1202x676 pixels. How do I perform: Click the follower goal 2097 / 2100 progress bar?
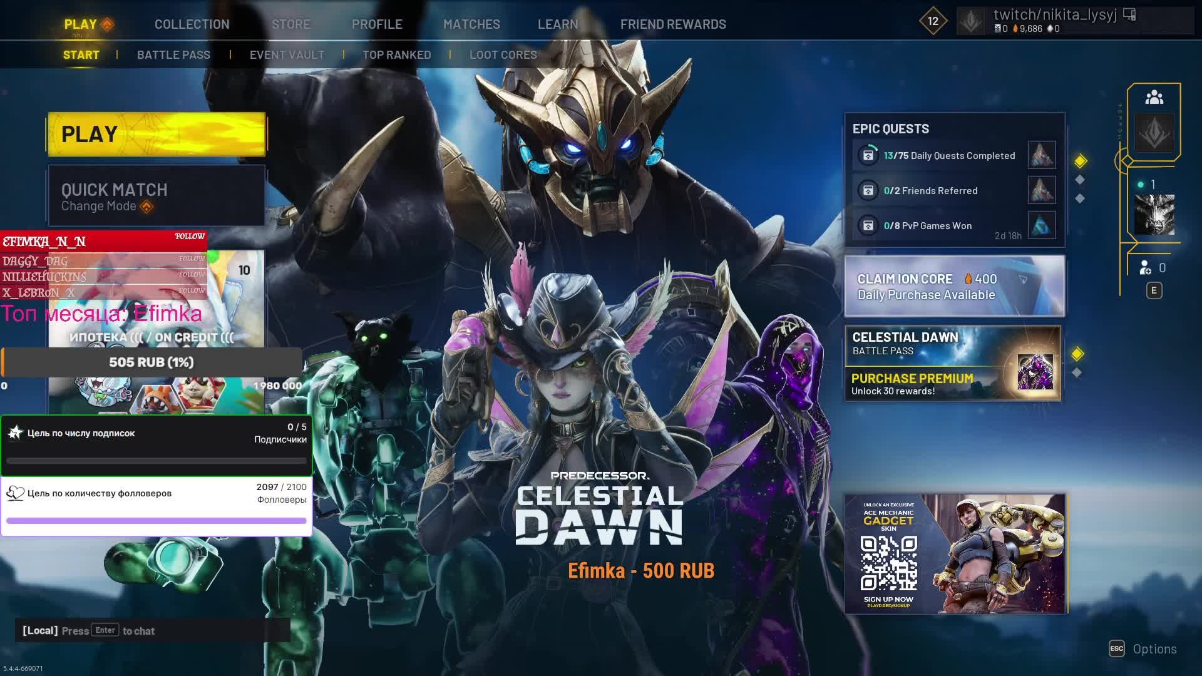(x=157, y=520)
